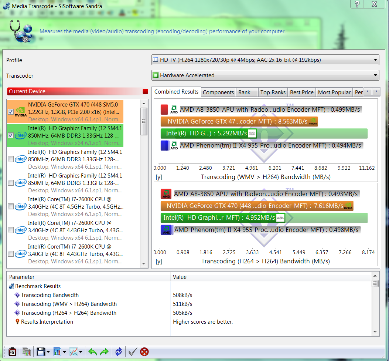
Task: Click the Transcoding (WMV > H264) Bandwidth row label
Action: click(69, 304)
